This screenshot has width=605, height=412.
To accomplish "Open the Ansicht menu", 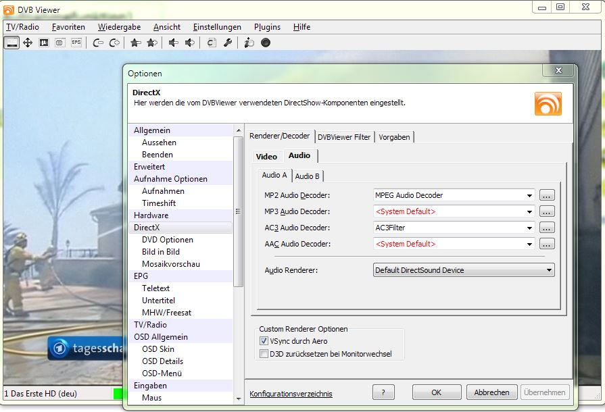I will click(167, 27).
